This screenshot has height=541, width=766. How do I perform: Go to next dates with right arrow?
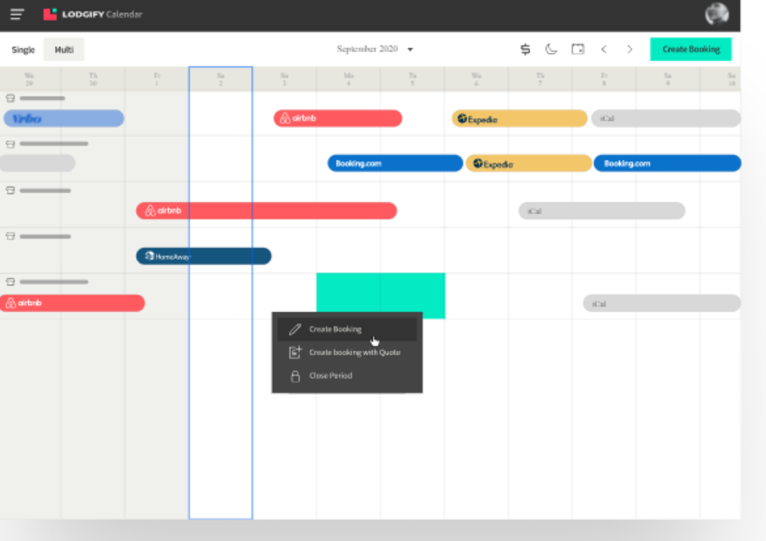[x=630, y=50]
